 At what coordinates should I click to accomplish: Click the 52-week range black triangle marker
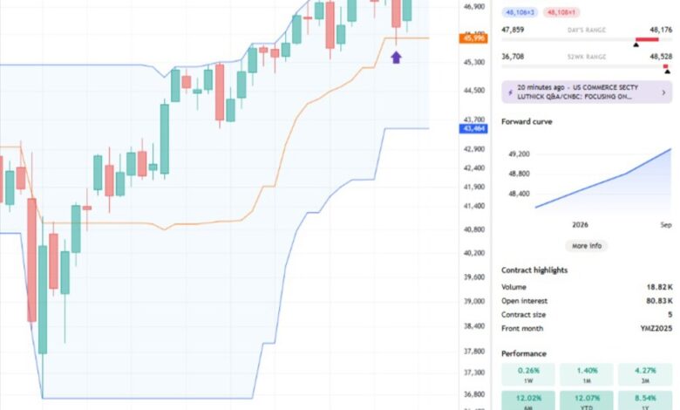[x=667, y=72]
